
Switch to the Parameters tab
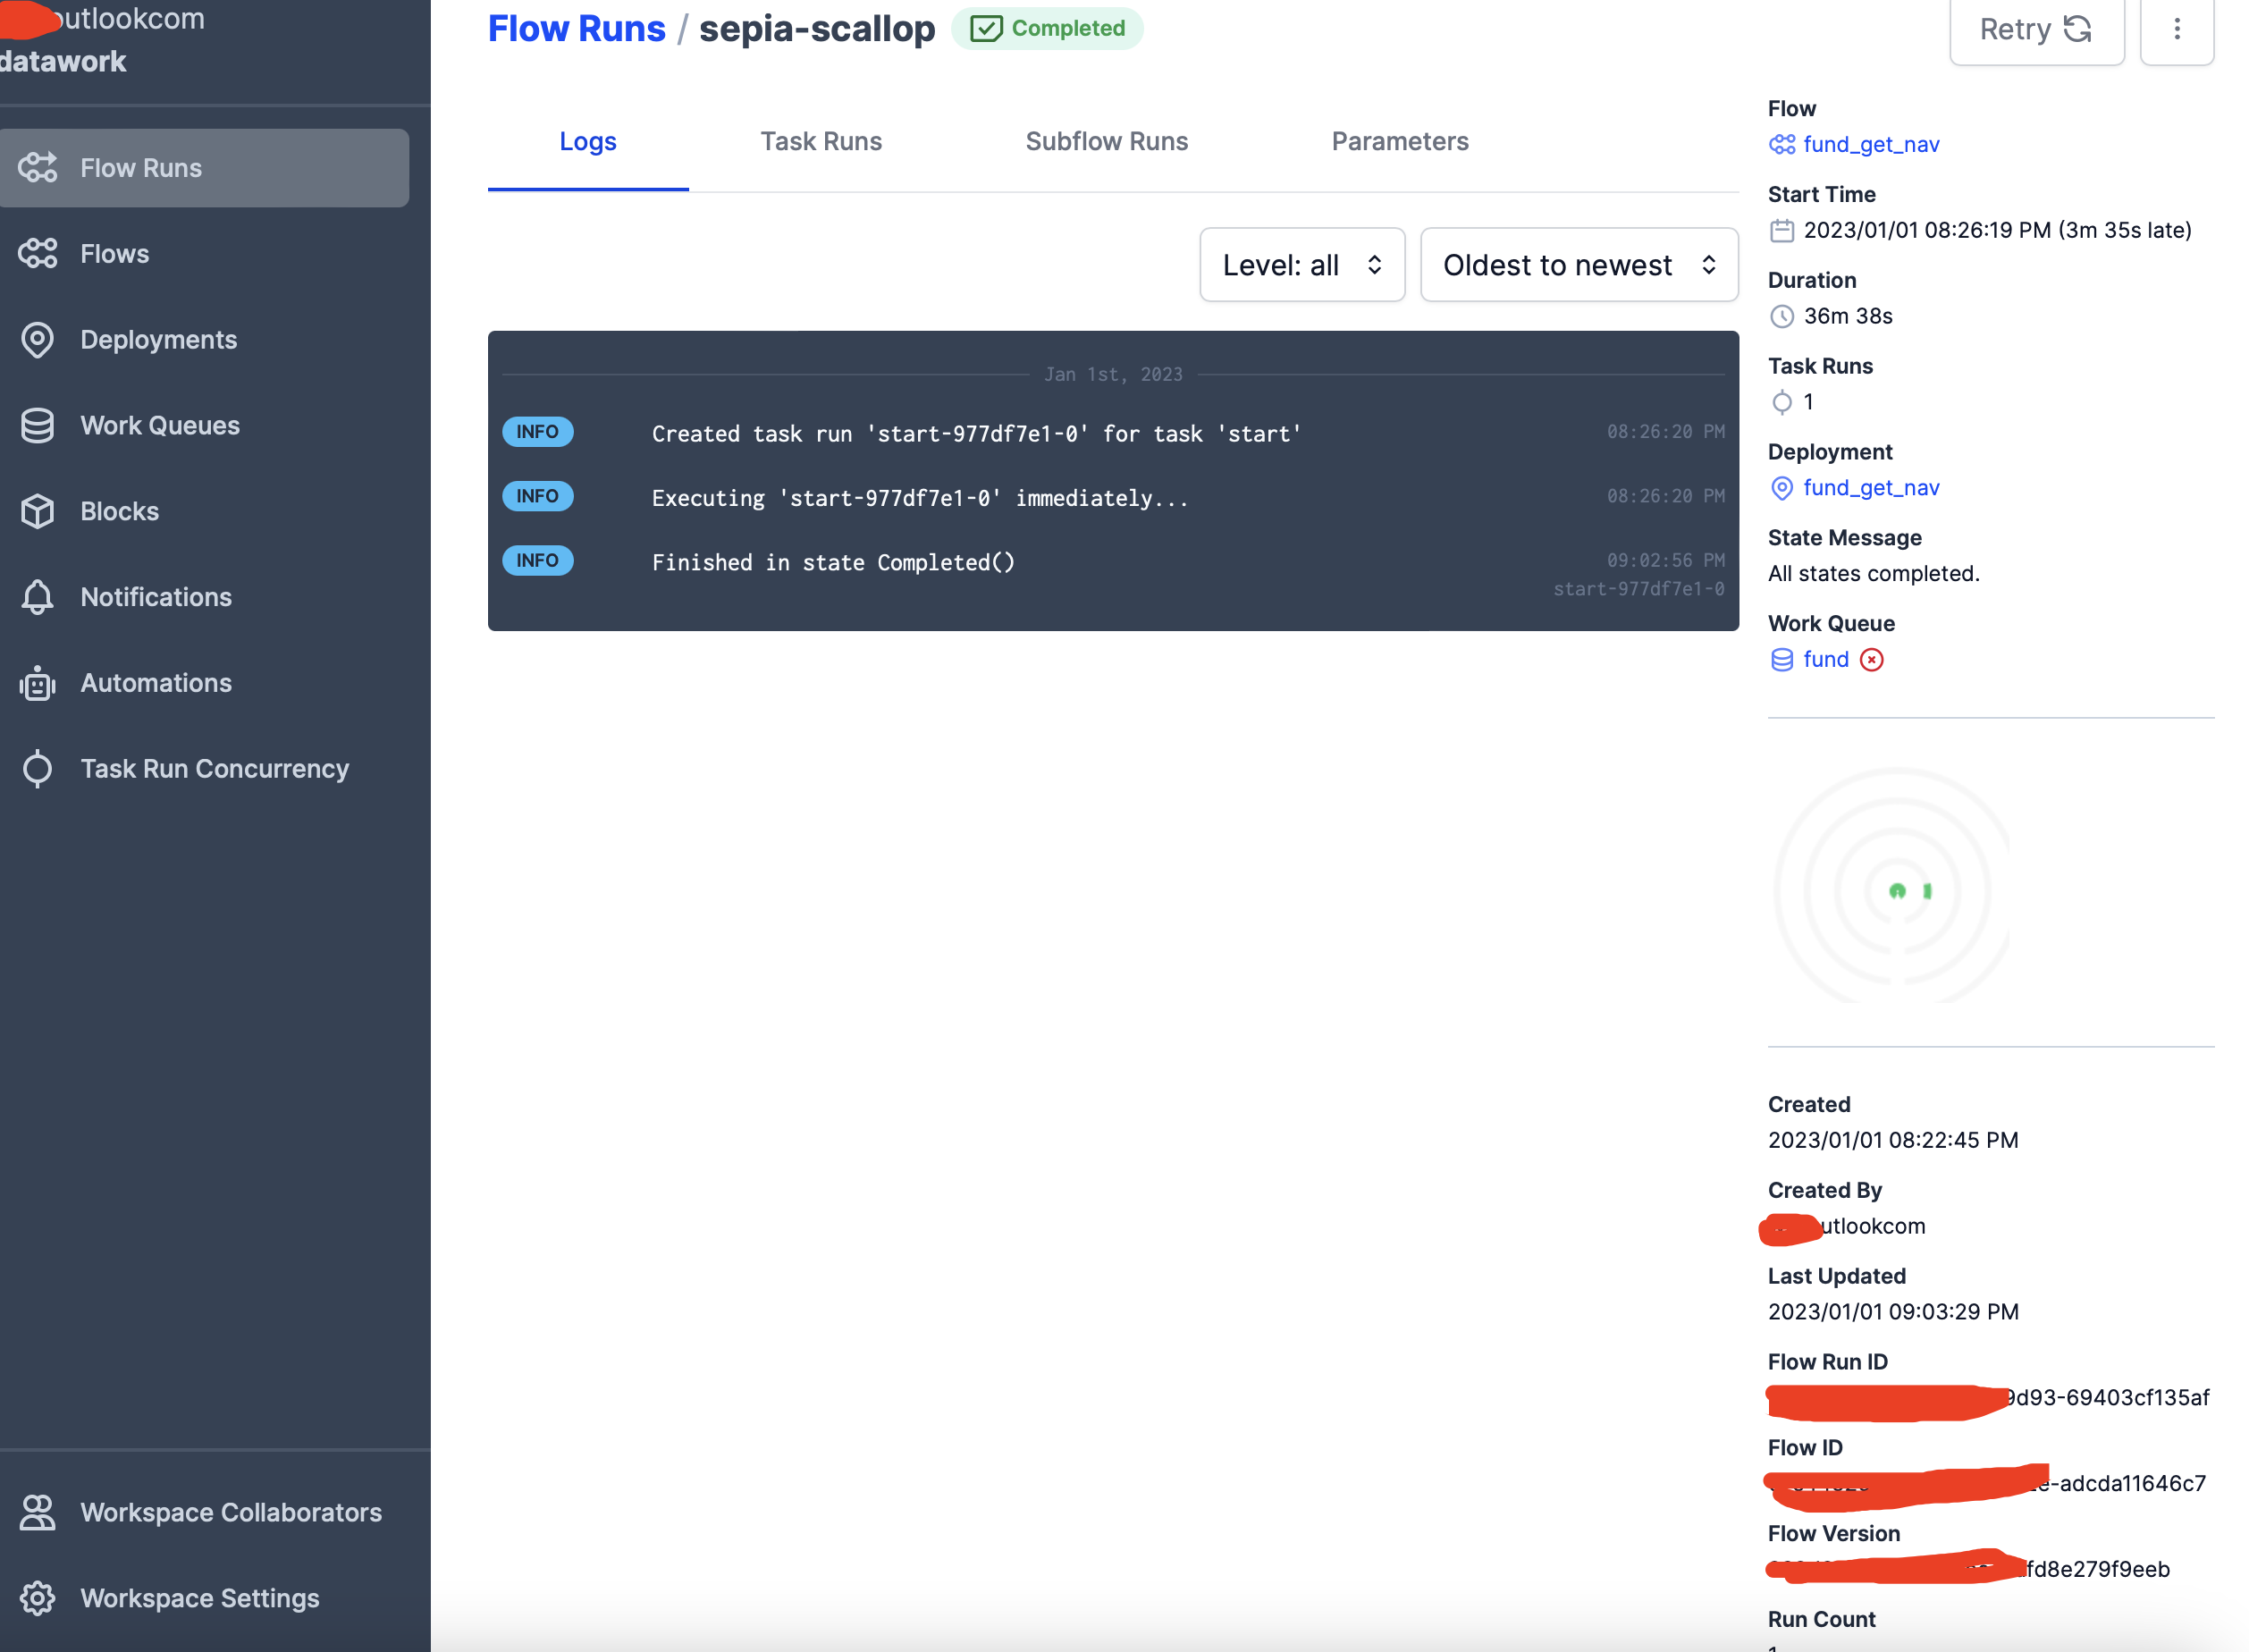[x=1399, y=142]
